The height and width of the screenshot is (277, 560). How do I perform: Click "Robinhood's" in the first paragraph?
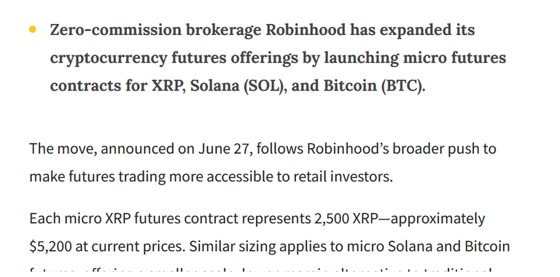coord(348,149)
